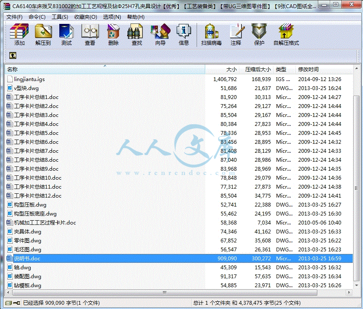Select file icon of lingjiantu.igs

pyautogui.click(x=10, y=79)
